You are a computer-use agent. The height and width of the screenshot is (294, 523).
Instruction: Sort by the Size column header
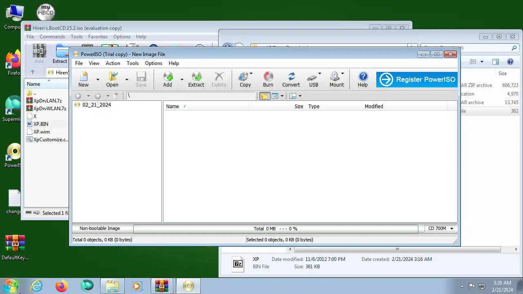(x=277, y=106)
